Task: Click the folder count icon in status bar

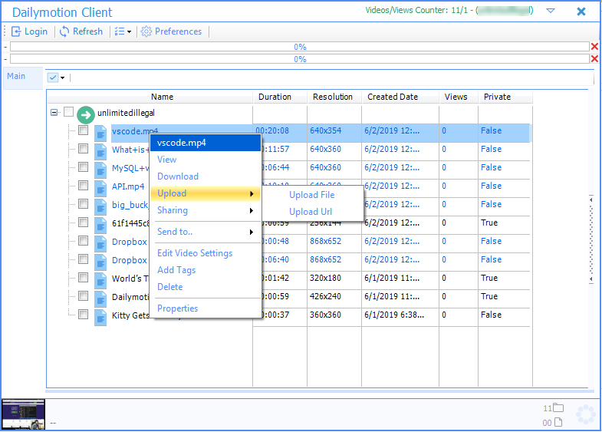Action: [x=558, y=407]
